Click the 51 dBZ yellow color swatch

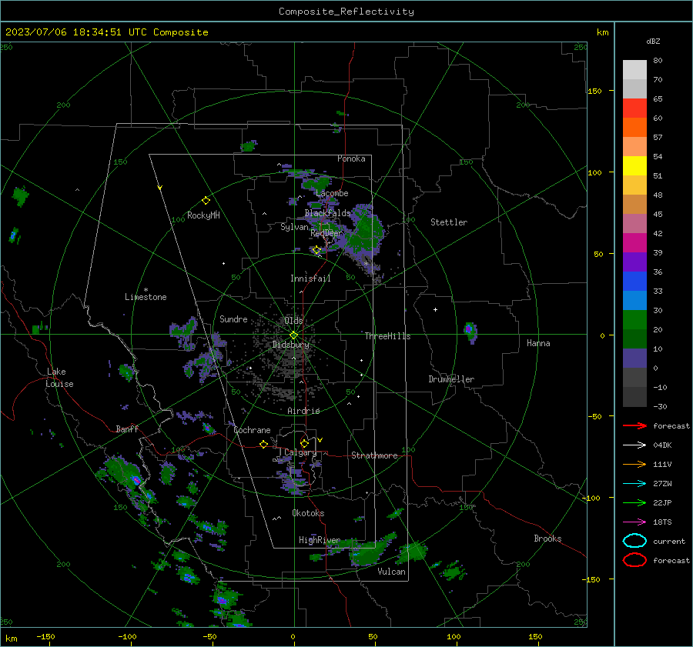(x=634, y=166)
